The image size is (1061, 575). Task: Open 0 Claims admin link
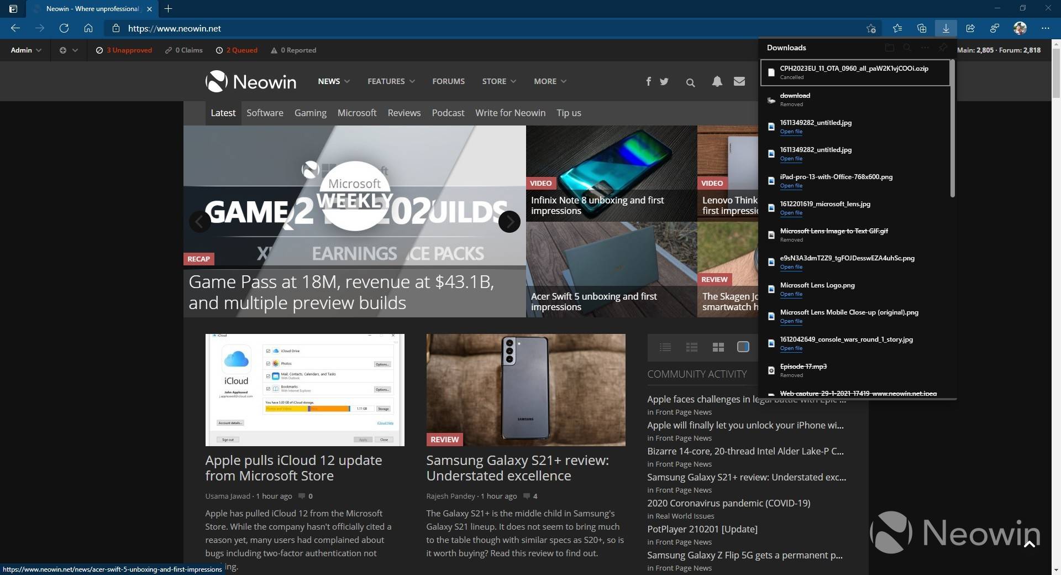click(x=183, y=50)
